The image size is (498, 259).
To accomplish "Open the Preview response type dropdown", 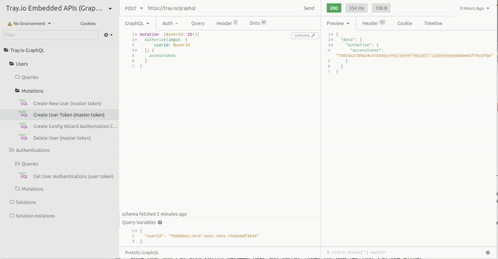I will 338,23.
